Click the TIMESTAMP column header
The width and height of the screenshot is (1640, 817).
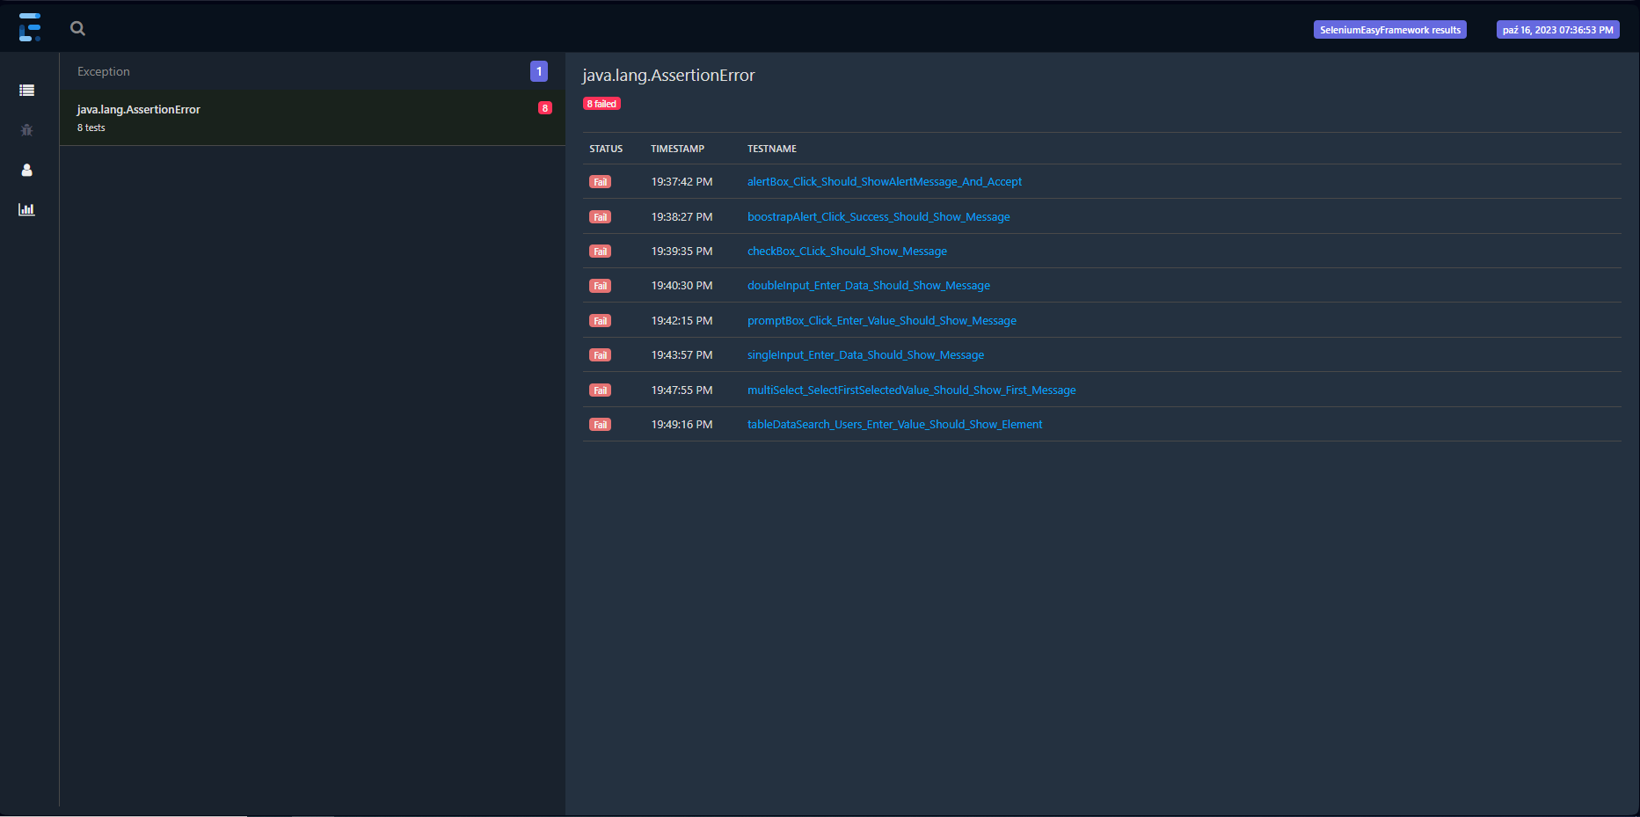pyautogui.click(x=677, y=149)
